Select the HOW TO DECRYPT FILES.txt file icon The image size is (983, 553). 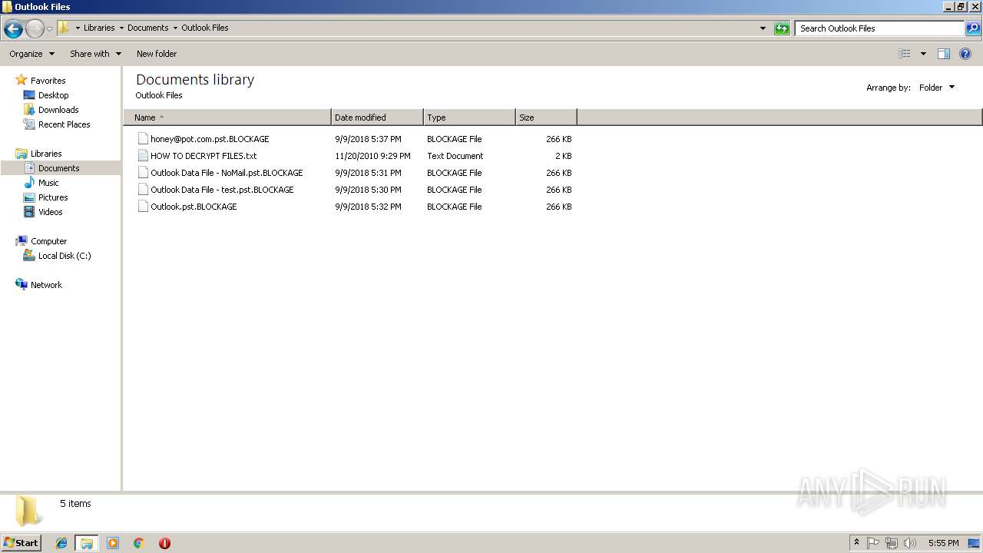click(x=143, y=156)
